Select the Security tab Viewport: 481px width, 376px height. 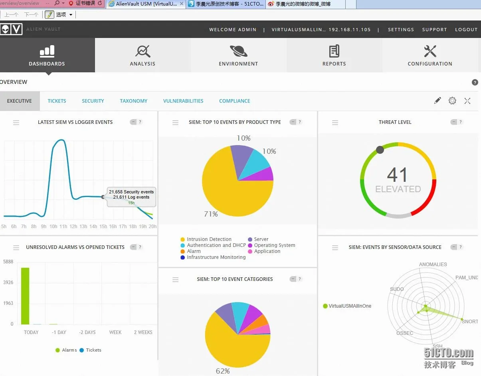[93, 101]
